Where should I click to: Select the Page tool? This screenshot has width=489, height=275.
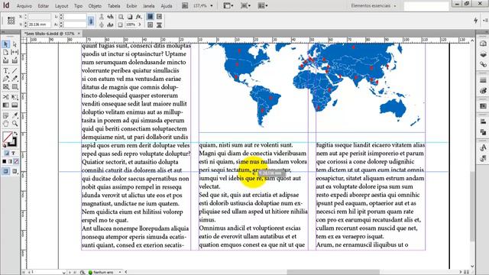click(x=5, y=52)
